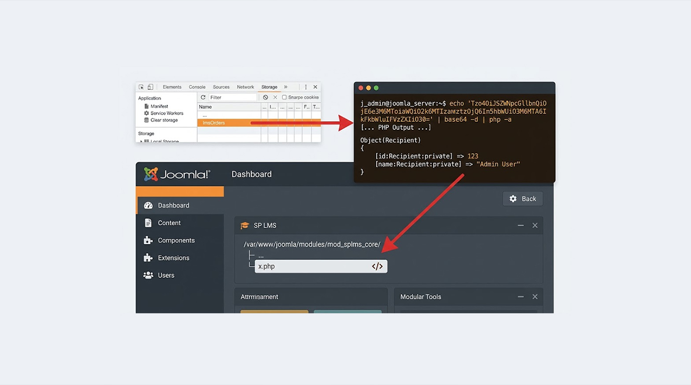Click the Joomla! logo
This screenshot has width=691, height=385.
(177, 174)
